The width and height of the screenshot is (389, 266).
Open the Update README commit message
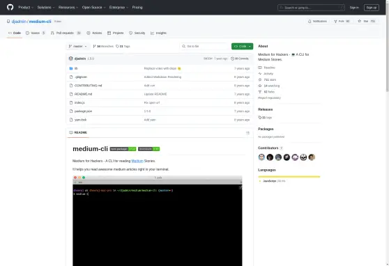click(x=155, y=94)
